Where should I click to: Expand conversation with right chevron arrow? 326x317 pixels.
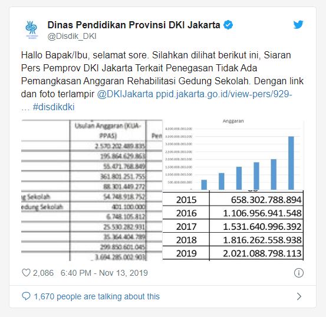point(299,296)
